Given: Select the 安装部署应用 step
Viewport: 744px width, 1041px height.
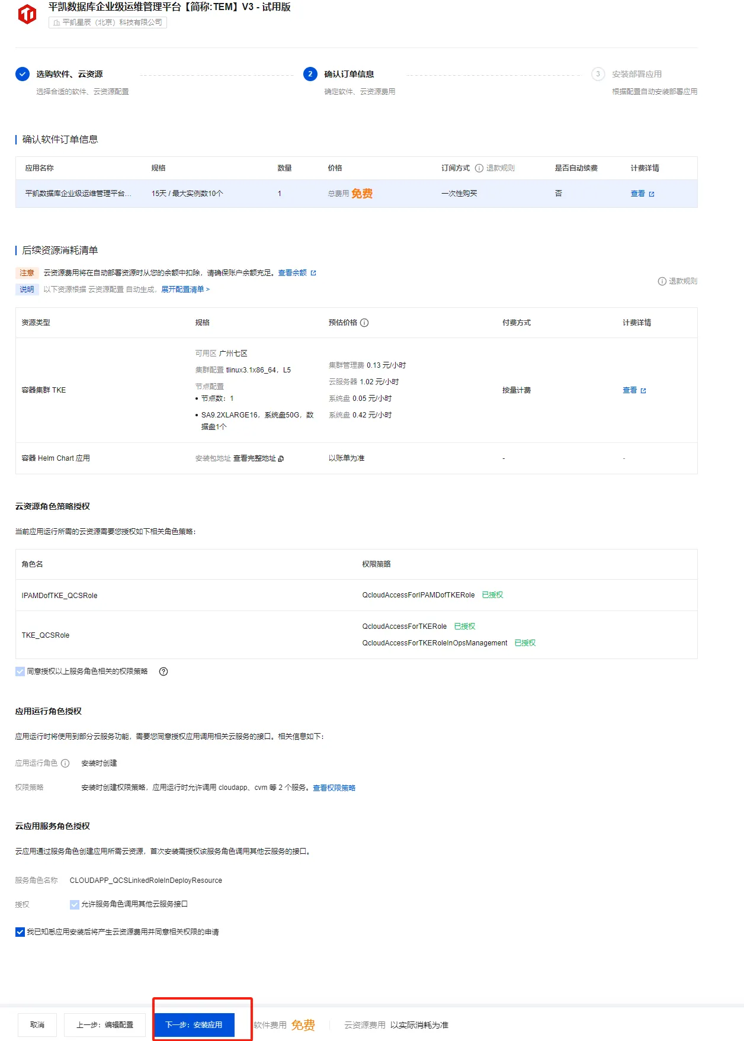Looking at the screenshot, I should pos(637,74).
